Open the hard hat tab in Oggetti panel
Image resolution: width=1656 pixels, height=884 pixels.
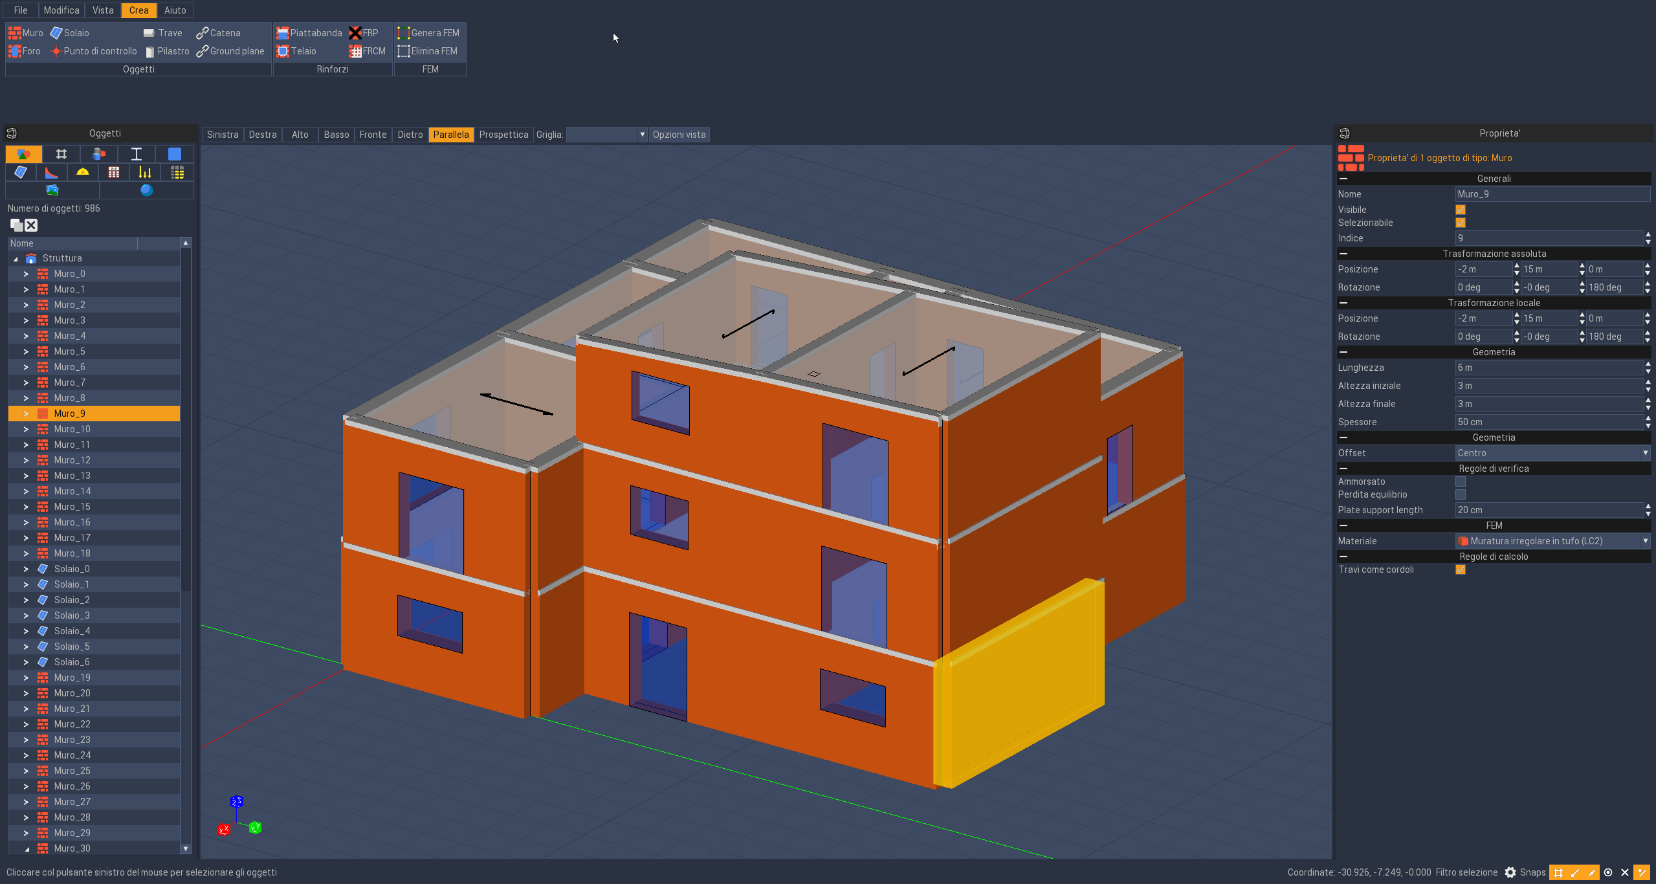83,172
